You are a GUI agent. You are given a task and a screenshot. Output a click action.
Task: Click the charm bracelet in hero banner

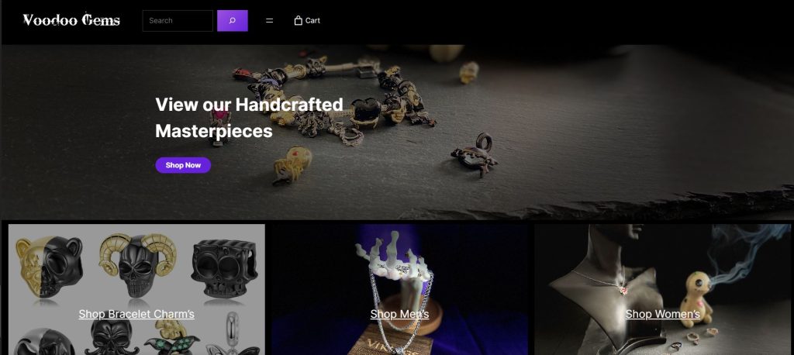click(x=334, y=96)
